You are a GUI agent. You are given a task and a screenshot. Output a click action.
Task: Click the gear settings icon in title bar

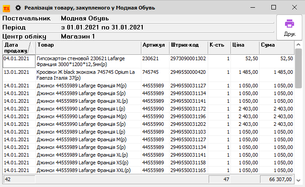pos(18,7)
